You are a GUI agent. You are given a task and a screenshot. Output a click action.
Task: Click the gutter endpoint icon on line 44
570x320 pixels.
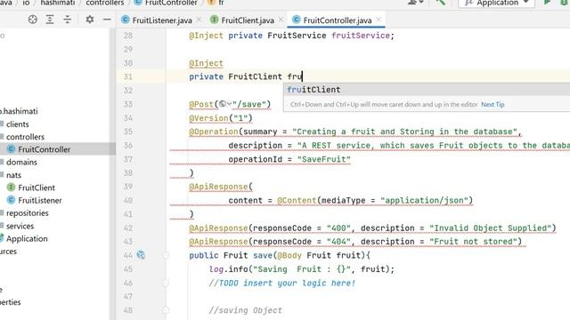coord(141,255)
